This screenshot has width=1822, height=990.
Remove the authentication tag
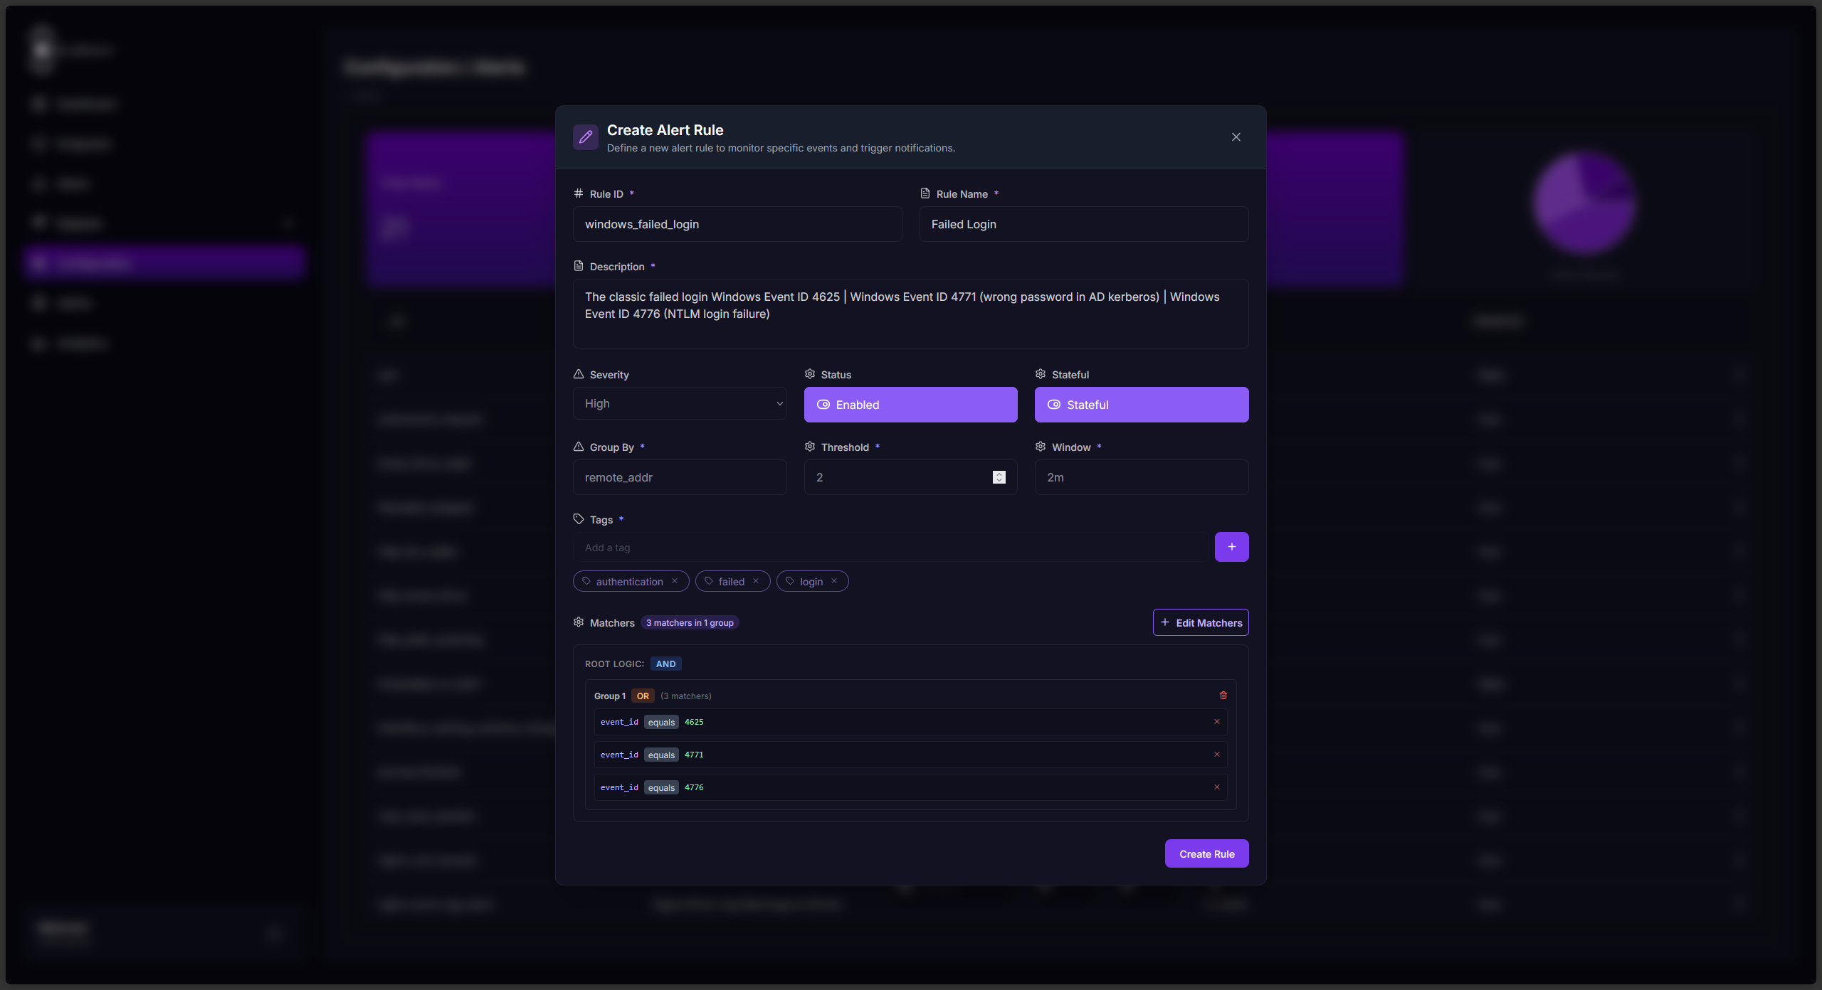[675, 581]
